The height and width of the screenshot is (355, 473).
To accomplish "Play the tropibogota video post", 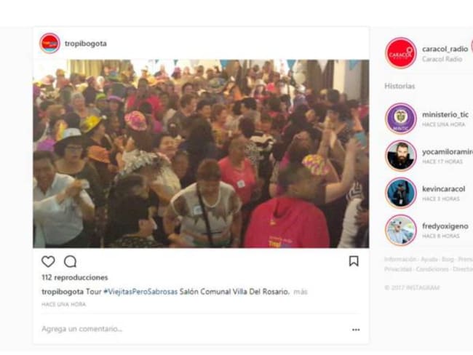I will [201, 153].
